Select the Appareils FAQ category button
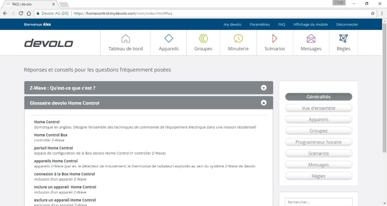The image size is (387, 206). point(318,119)
